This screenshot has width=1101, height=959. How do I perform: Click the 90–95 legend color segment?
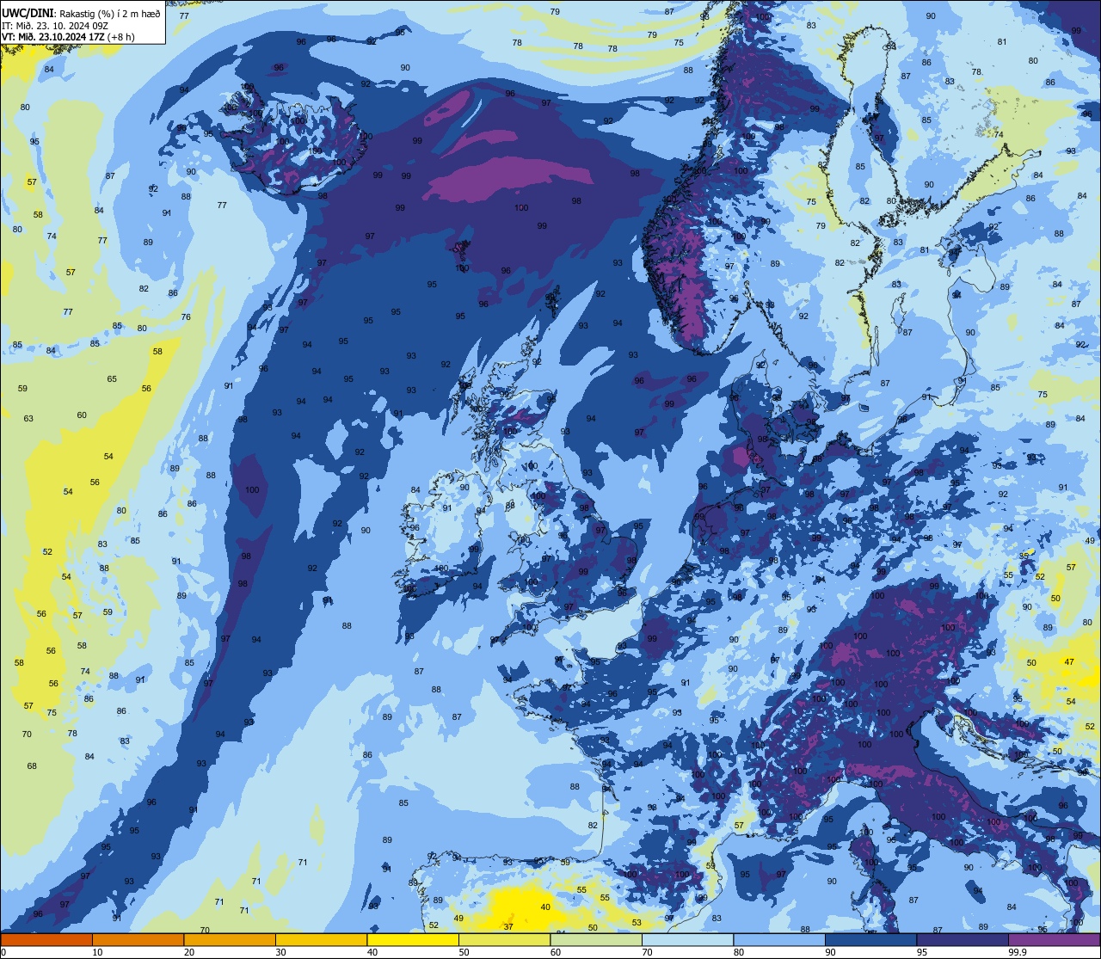[870, 940]
